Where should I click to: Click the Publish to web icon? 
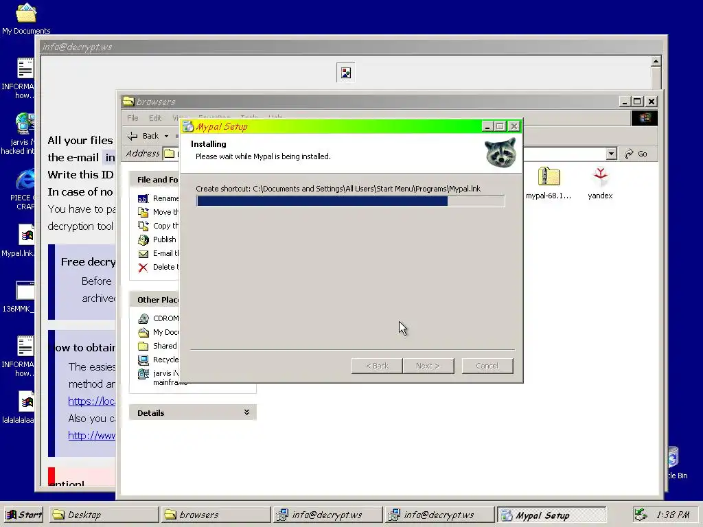click(x=143, y=239)
